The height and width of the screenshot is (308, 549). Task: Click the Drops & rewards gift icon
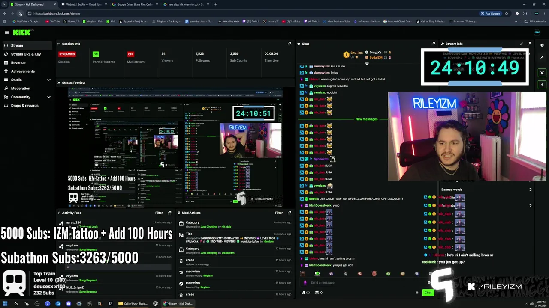[x=6, y=105]
